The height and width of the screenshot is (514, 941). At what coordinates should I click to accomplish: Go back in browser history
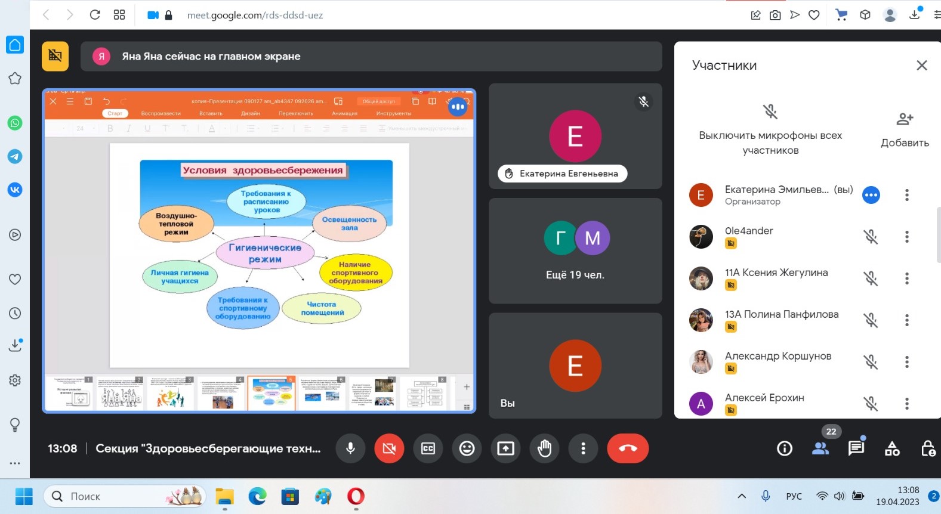(x=46, y=15)
